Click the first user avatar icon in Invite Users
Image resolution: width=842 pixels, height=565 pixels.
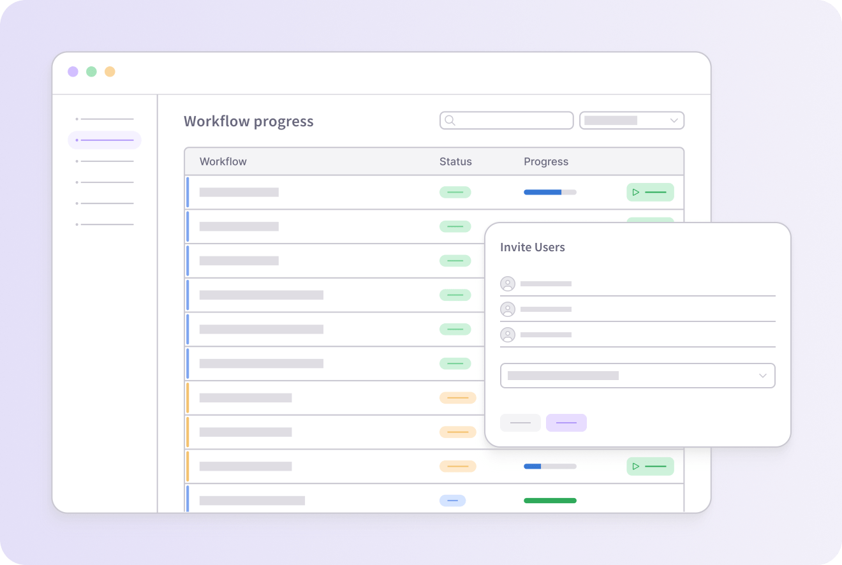click(x=508, y=284)
